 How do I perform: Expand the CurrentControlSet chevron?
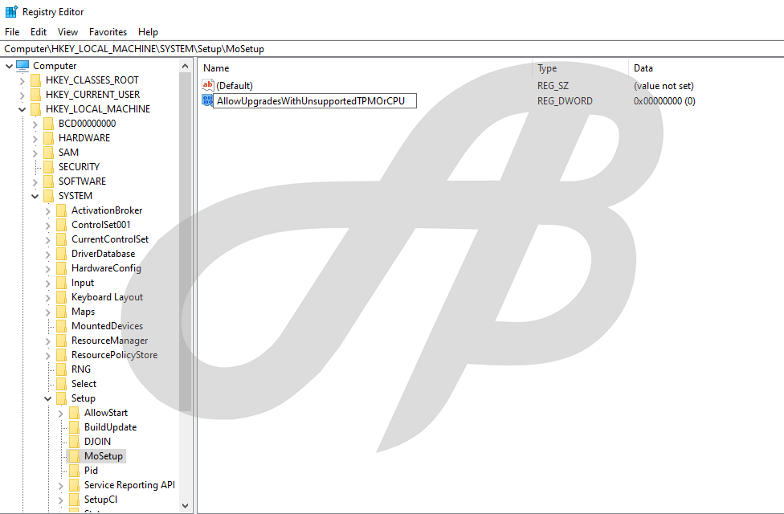pos(48,240)
